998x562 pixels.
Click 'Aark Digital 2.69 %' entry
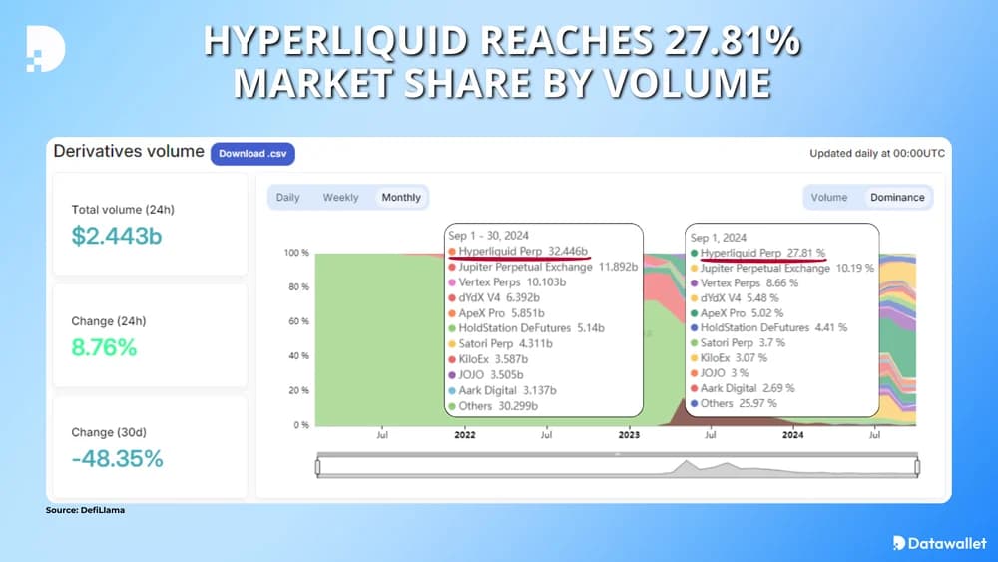pos(743,388)
